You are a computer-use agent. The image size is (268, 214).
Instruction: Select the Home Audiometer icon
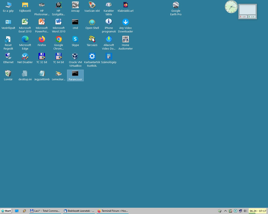coord(125,43)
